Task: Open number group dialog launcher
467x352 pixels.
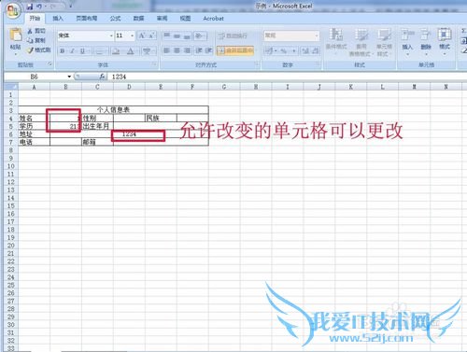Action: click(x=318, y=63)
